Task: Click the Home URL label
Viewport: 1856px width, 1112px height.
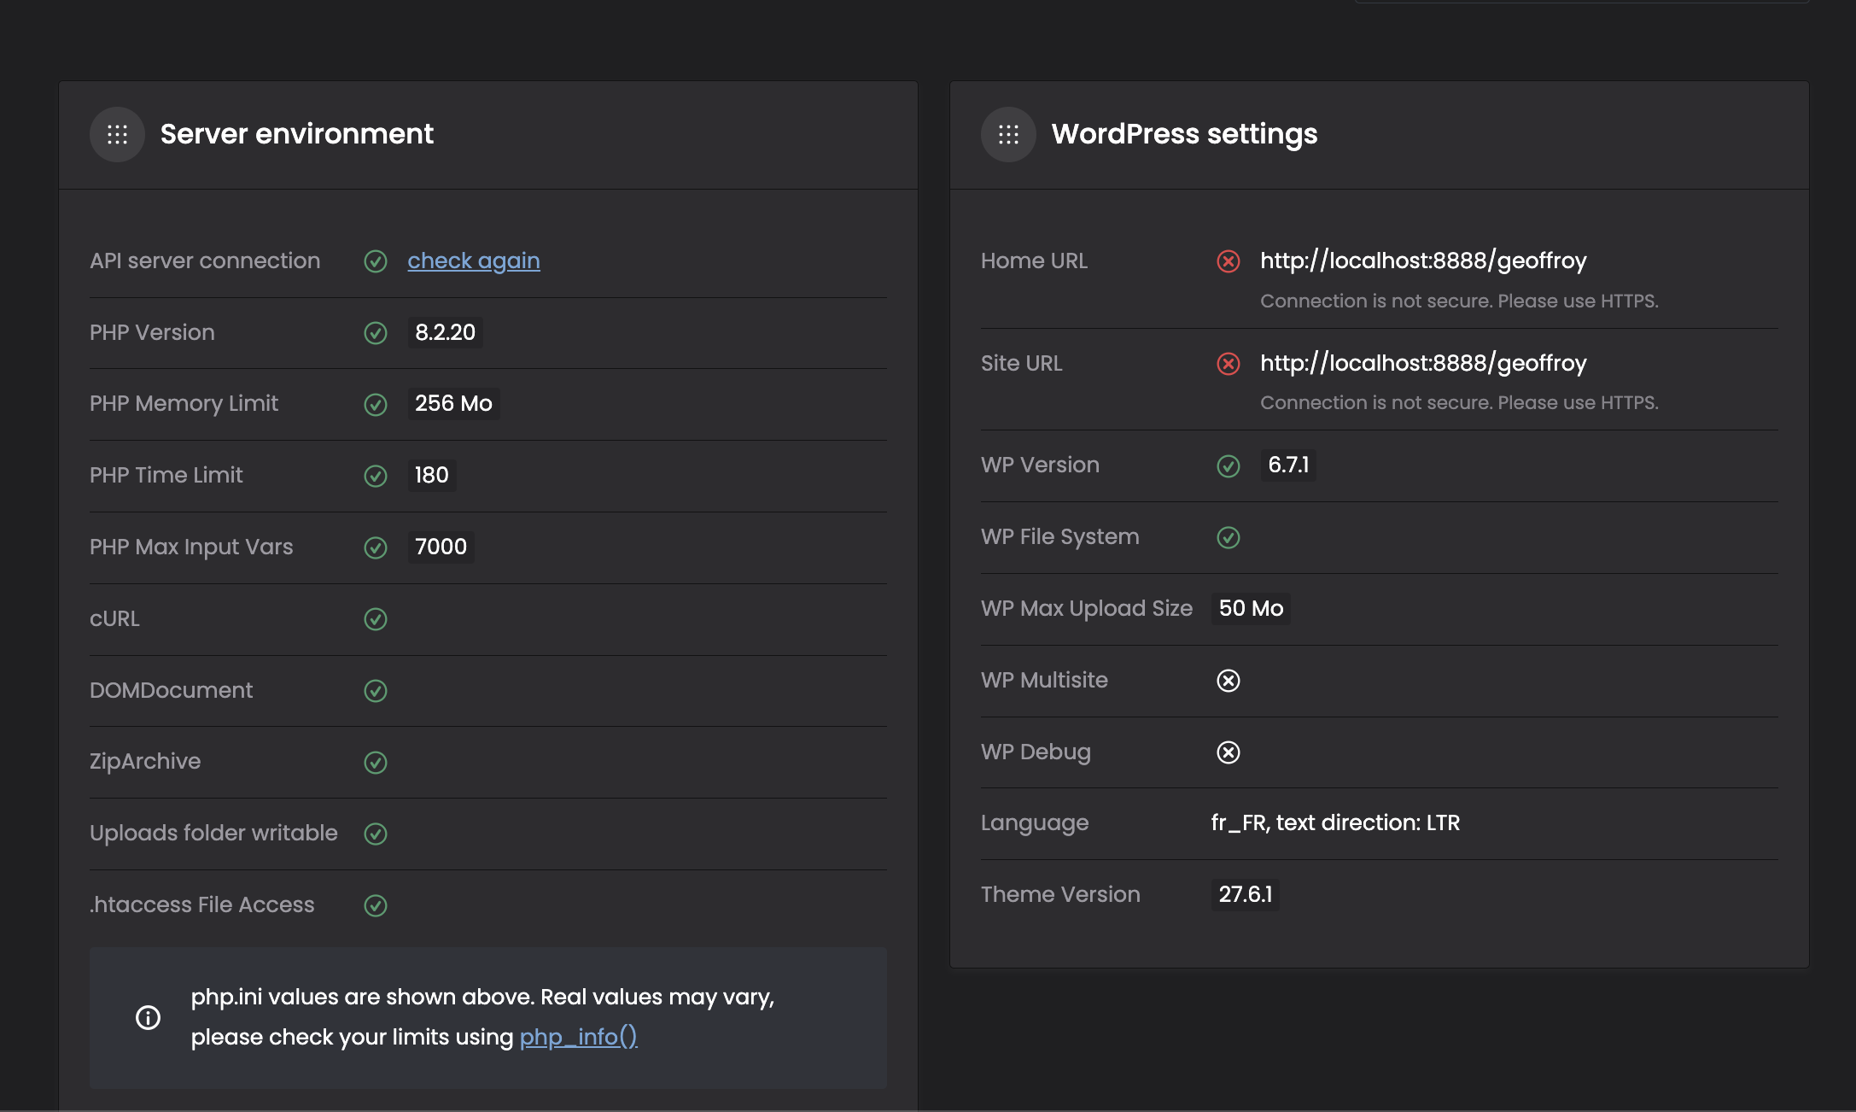Action: pos(1034,260)
